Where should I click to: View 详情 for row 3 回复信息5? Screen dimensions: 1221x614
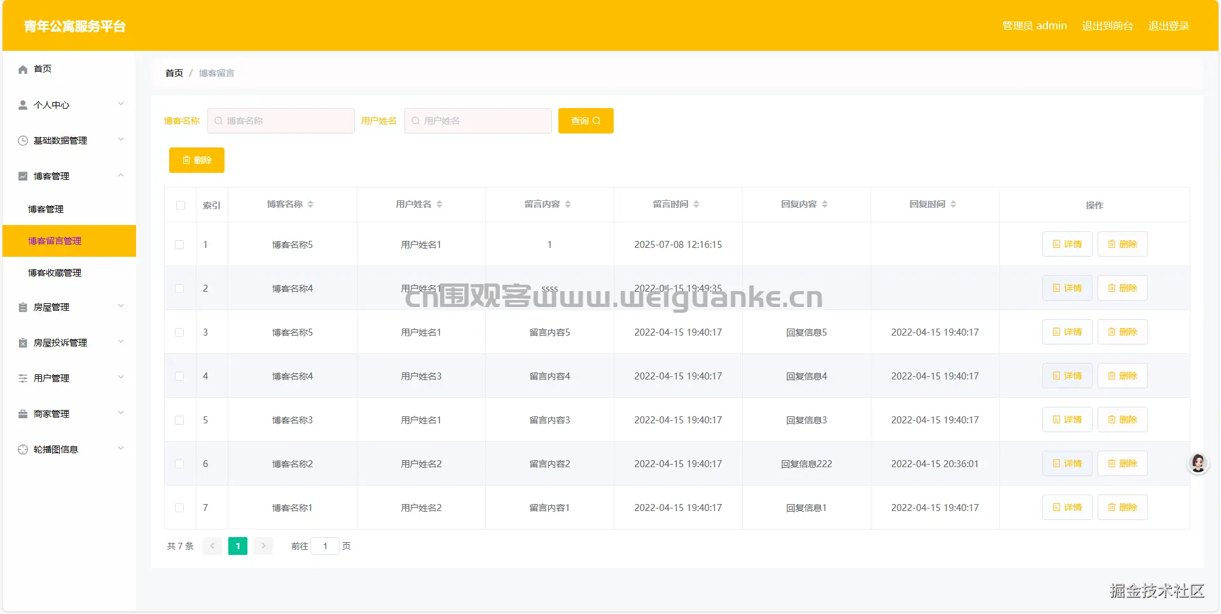point(1067,332)
